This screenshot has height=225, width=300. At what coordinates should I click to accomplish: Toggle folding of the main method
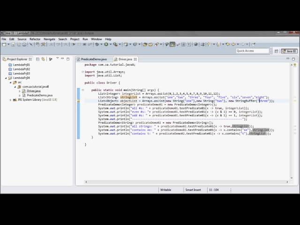tap(82, 90)
